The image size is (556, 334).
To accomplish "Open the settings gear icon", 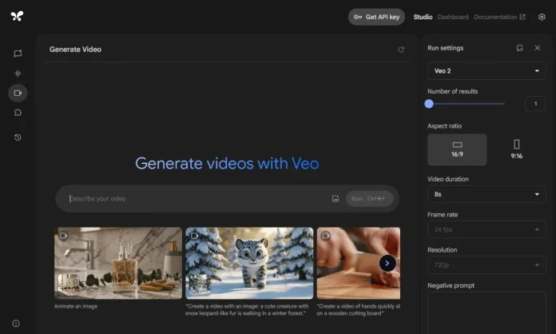I will pyautogui.click(x=542, y=17).
